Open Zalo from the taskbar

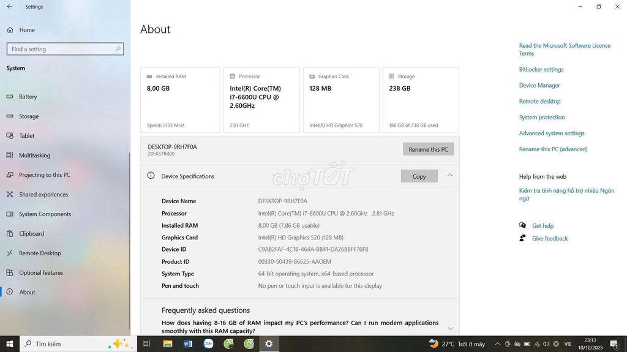tap(208, 343)
